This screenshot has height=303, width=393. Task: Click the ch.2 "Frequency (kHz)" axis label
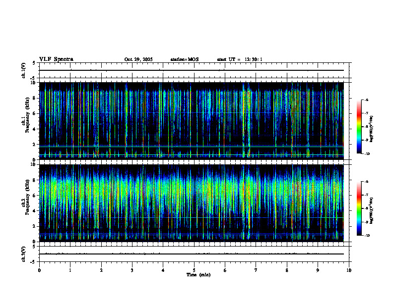27,197
